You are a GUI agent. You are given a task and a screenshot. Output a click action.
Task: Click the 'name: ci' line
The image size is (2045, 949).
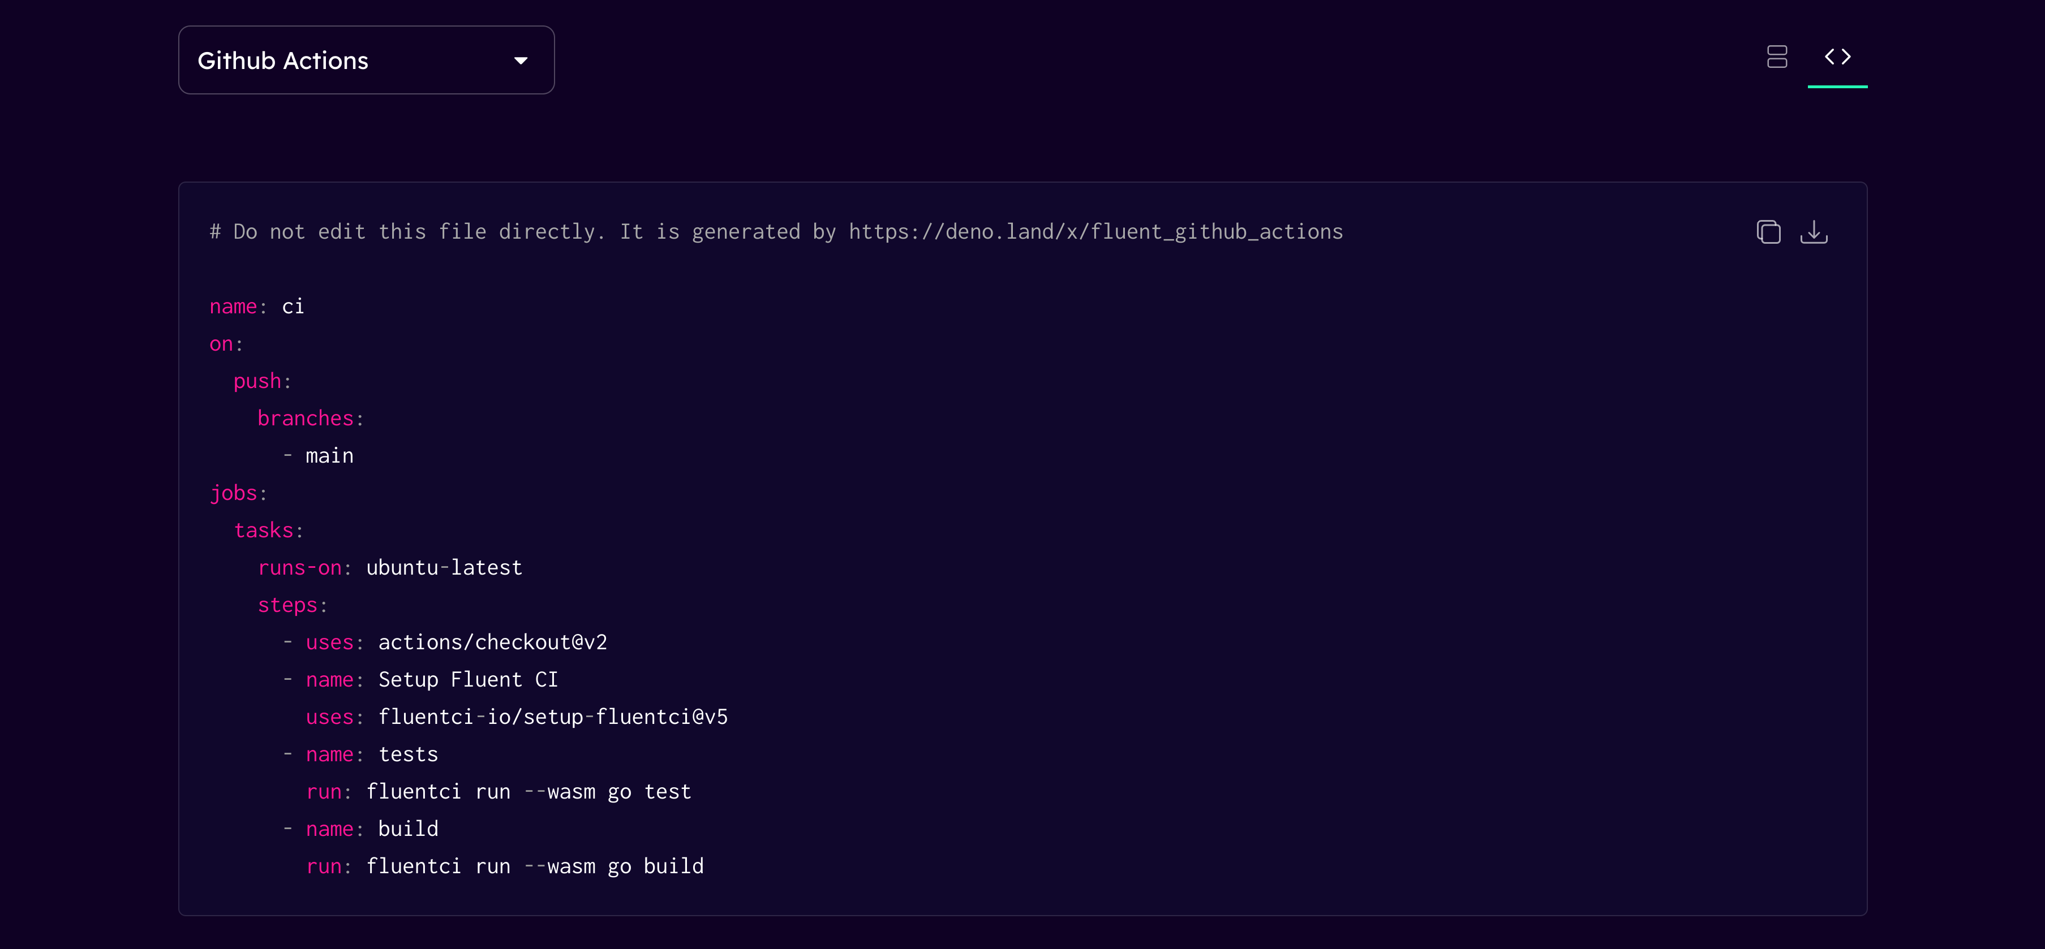[x=256, y=307]
